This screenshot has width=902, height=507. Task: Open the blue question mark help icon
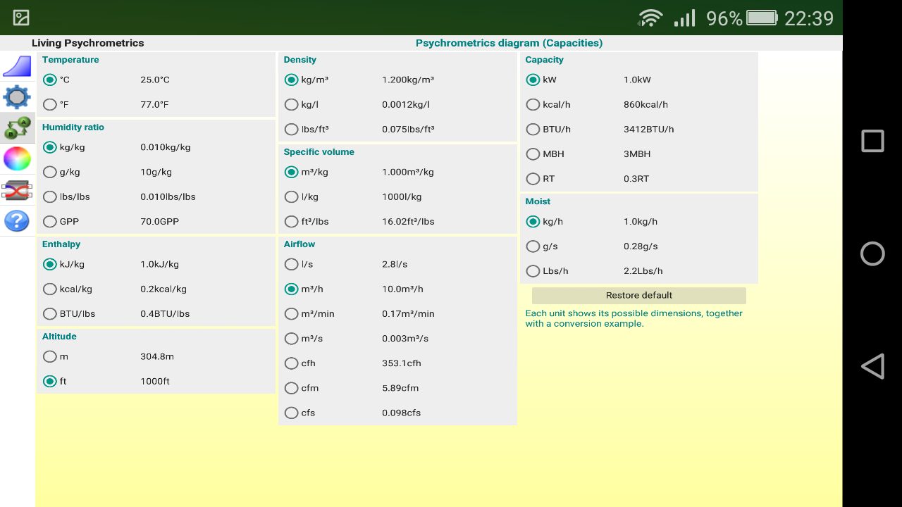pos(17,221)
